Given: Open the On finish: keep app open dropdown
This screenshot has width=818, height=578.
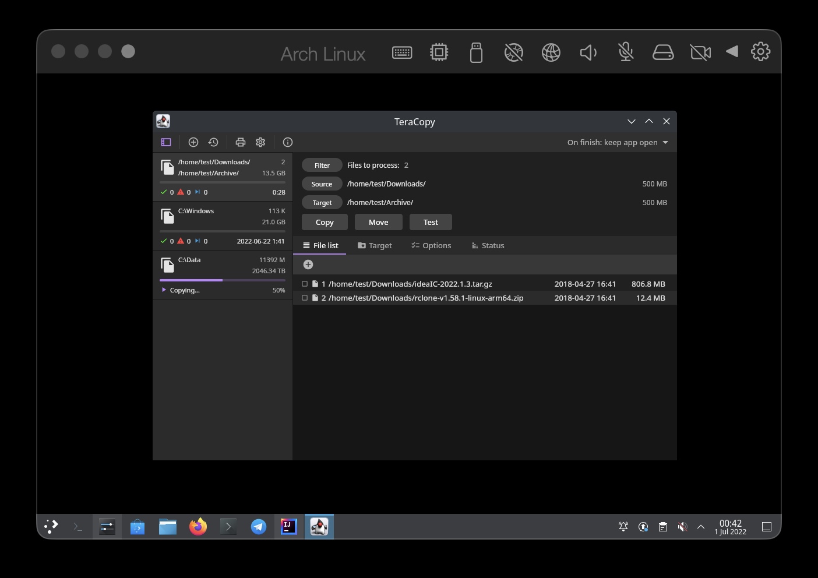Looking at the screenshot, I should tap(618, 142).
